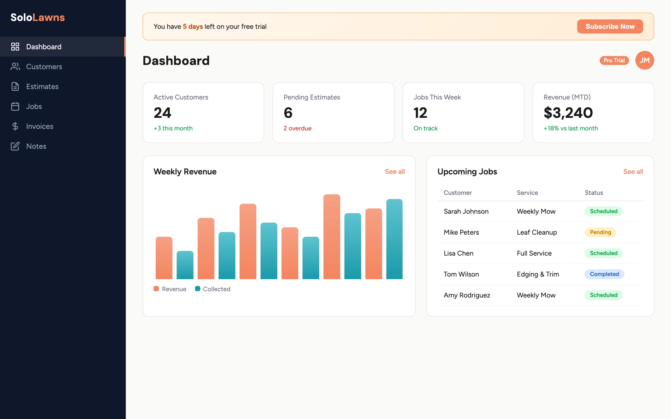Image resolution: width=671 pixels, height=419 pixels.
Task: Click Tom Wilson's Completed badge
Action: 604,274
